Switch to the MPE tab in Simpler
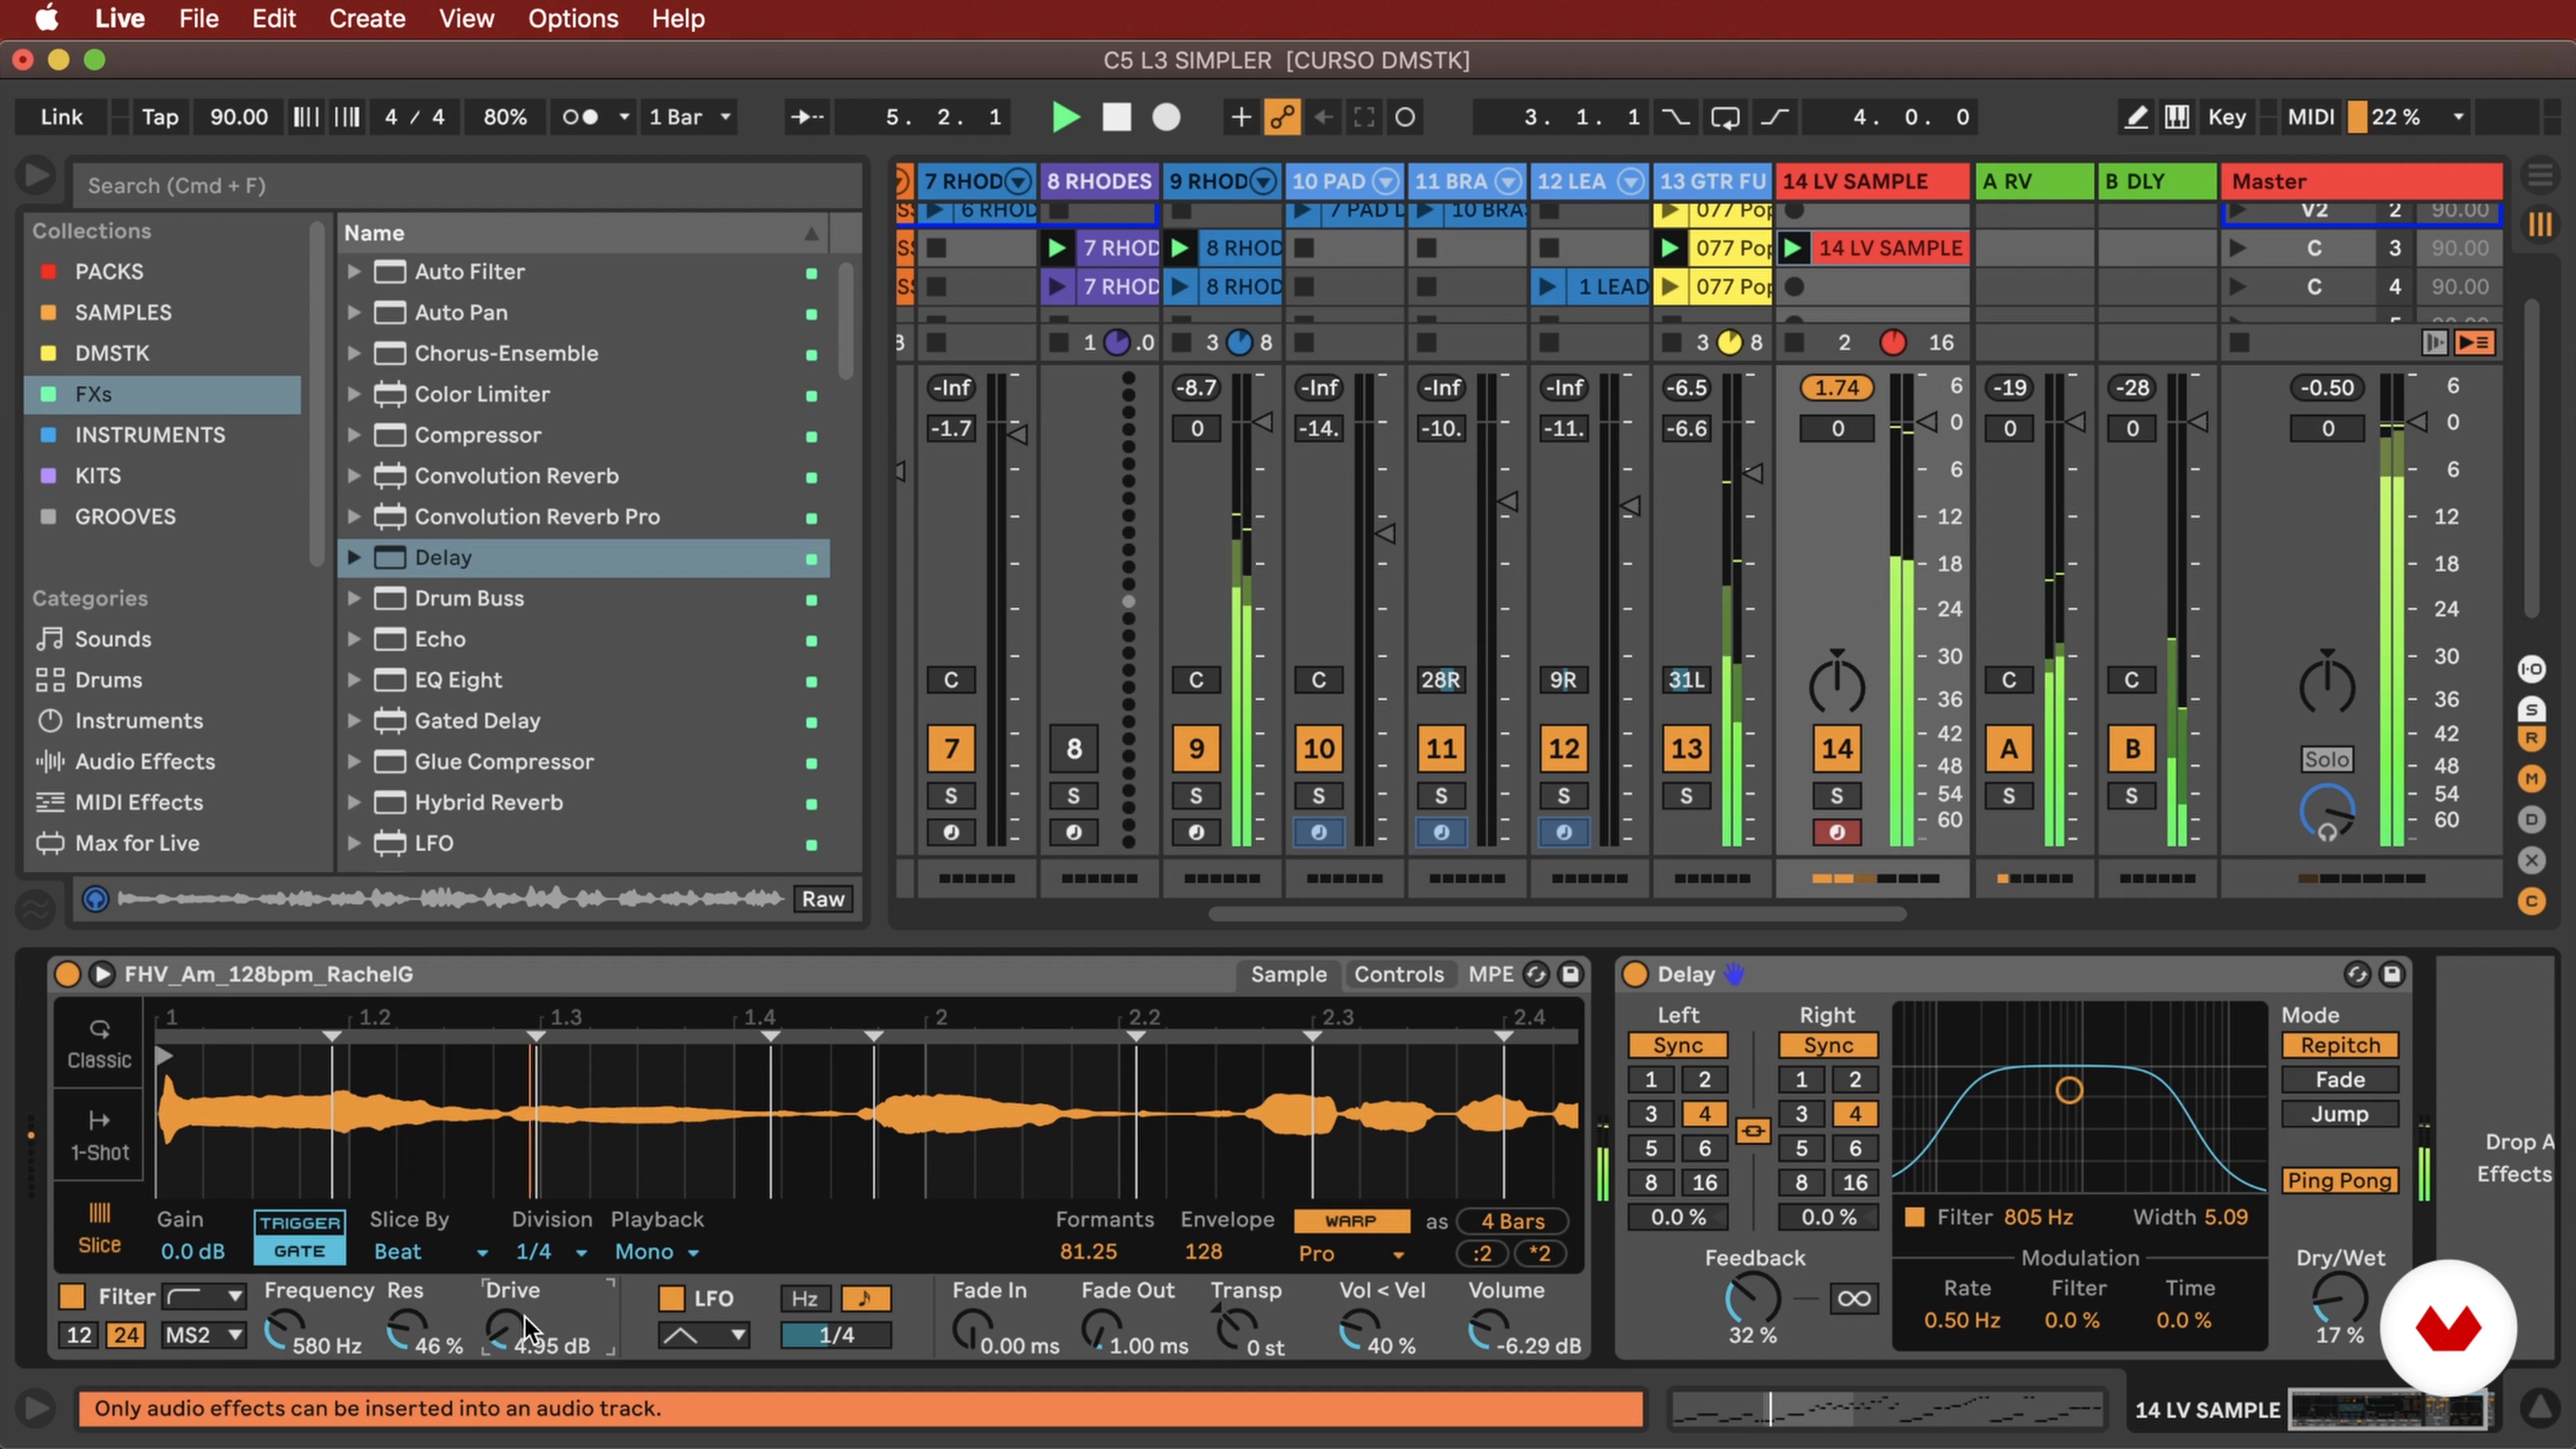This screenshot has width=2576, height=1449. point(1490,974)
